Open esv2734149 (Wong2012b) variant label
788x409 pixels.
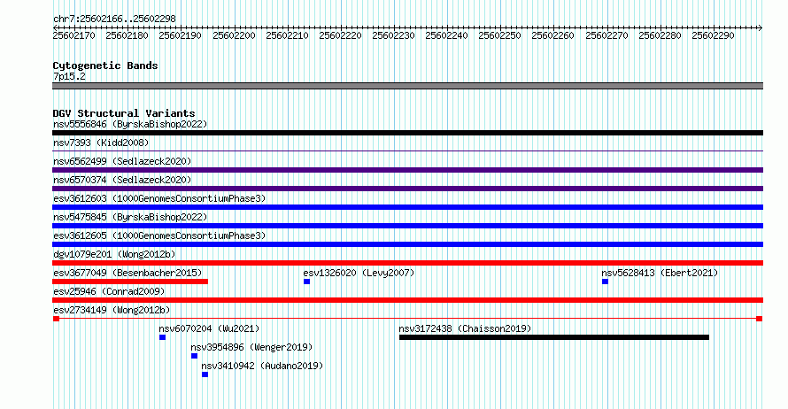coord(112,310)
